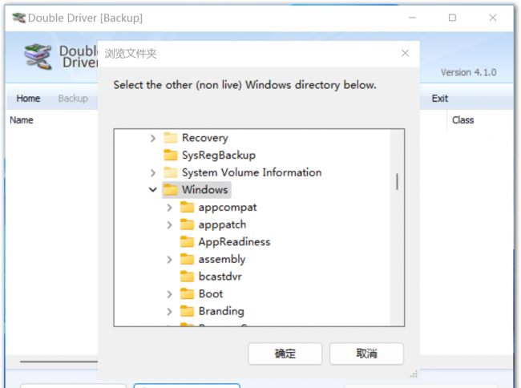The width and height of the screenshot is (521, 388).
Task: Select the bcastdvr folder name
Action: (x=220, y=277)
